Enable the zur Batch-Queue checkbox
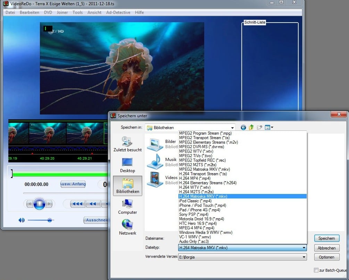The width and height of the screenshot is (349, 280). pyautogui.click(x=316, y=270)
